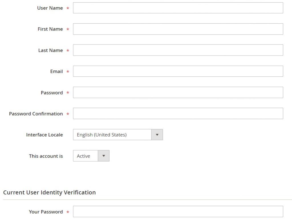Click the arrow beside English (United States)

pos(157,135)
